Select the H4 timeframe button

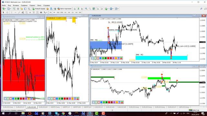point(69,13)
